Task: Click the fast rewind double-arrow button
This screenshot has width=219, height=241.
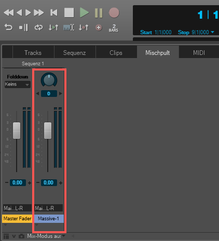Action: click(9, 13)
